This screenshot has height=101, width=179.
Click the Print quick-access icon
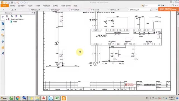coord(12,3)
